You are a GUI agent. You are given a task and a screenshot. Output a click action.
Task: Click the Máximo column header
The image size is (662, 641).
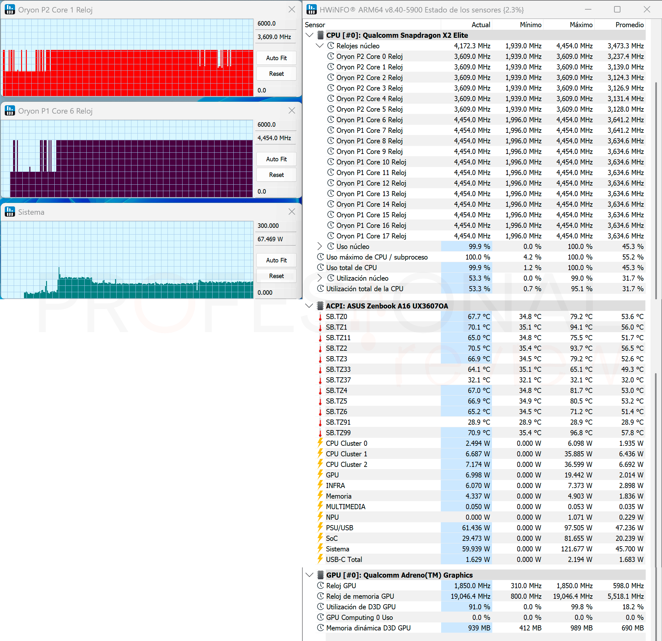coord(569,25)
